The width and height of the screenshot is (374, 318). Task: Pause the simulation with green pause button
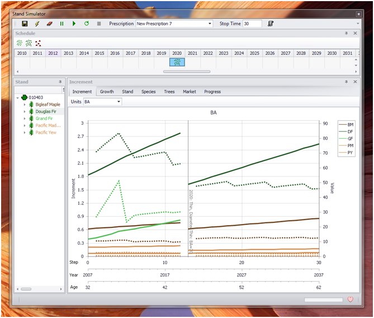pyautogui.click(x=61, y=24)
